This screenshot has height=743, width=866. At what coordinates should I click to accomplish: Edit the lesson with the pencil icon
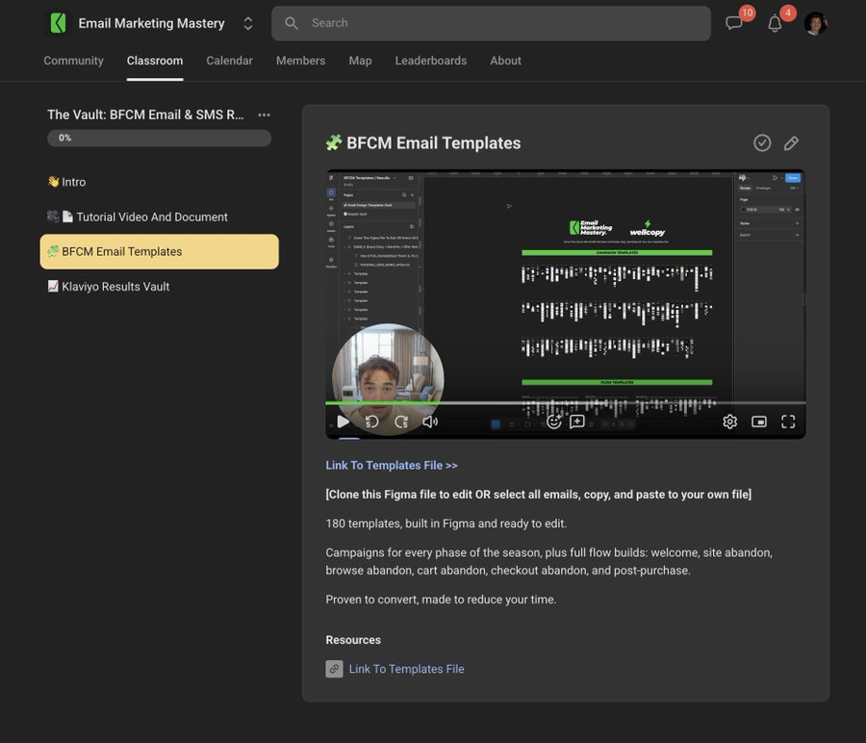791,143
